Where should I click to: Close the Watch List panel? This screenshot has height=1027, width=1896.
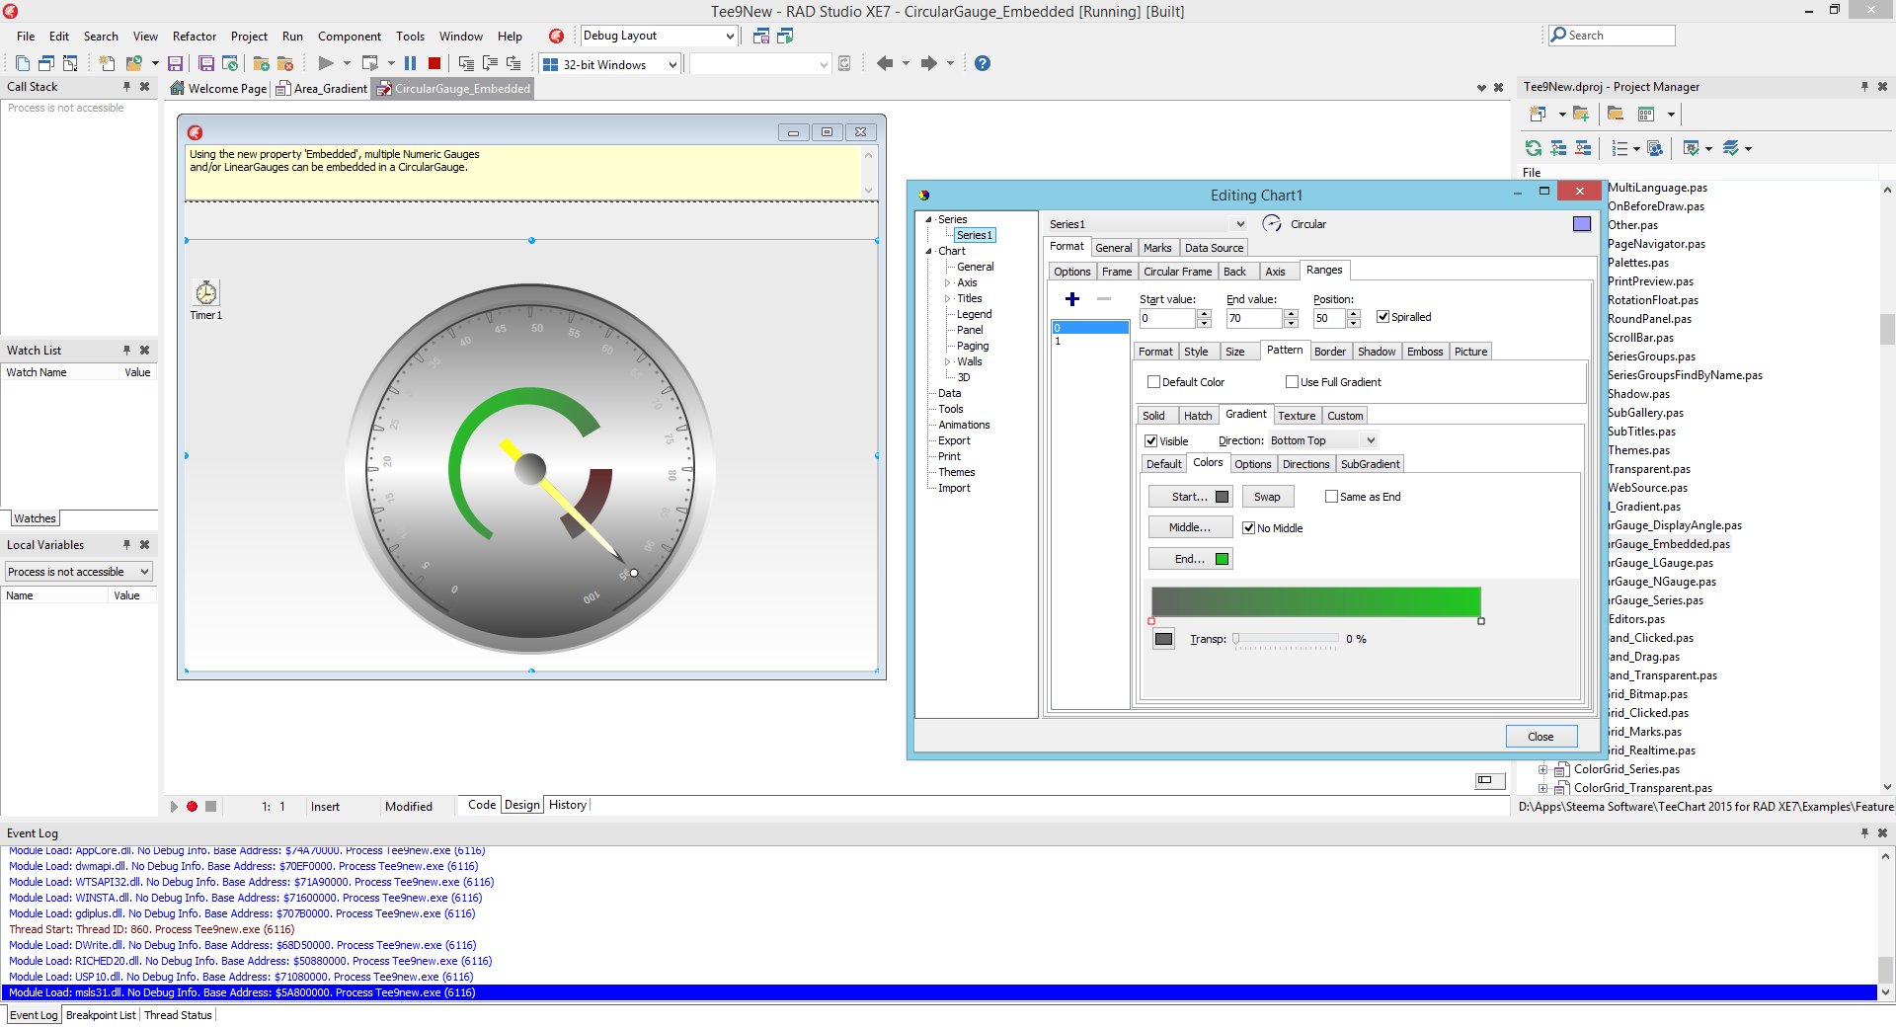(144, 351)
